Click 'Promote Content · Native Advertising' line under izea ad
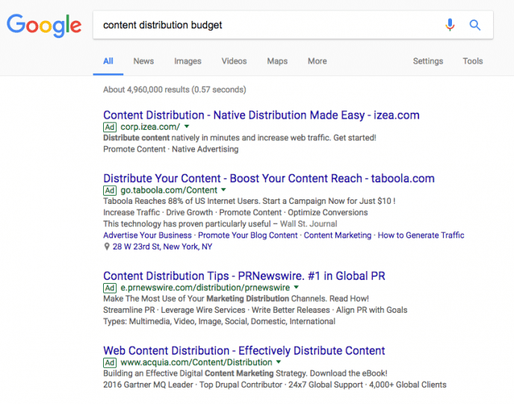The width and height of the screenshot is (514, 404). [x=171, y=149]
